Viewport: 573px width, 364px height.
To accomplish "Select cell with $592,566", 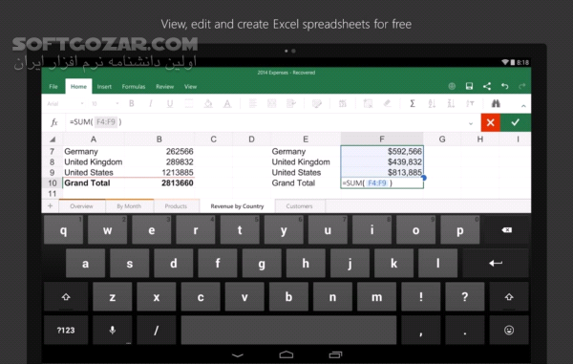I will point(382,151).
